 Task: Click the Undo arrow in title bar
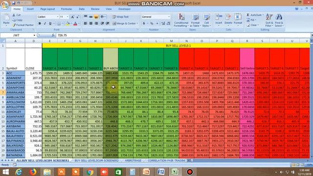click(19, 3)
